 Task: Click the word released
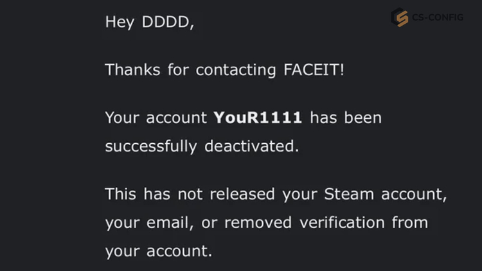pos(242,194)
